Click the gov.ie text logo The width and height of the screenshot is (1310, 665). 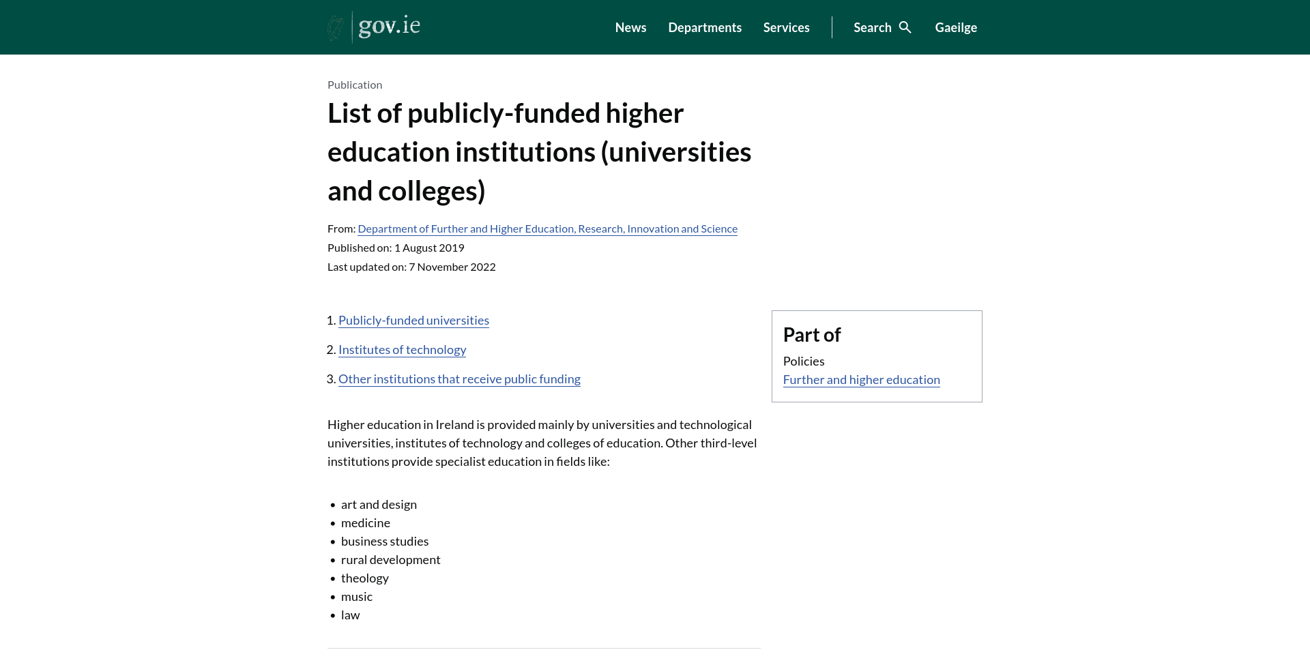pos(389,26)
